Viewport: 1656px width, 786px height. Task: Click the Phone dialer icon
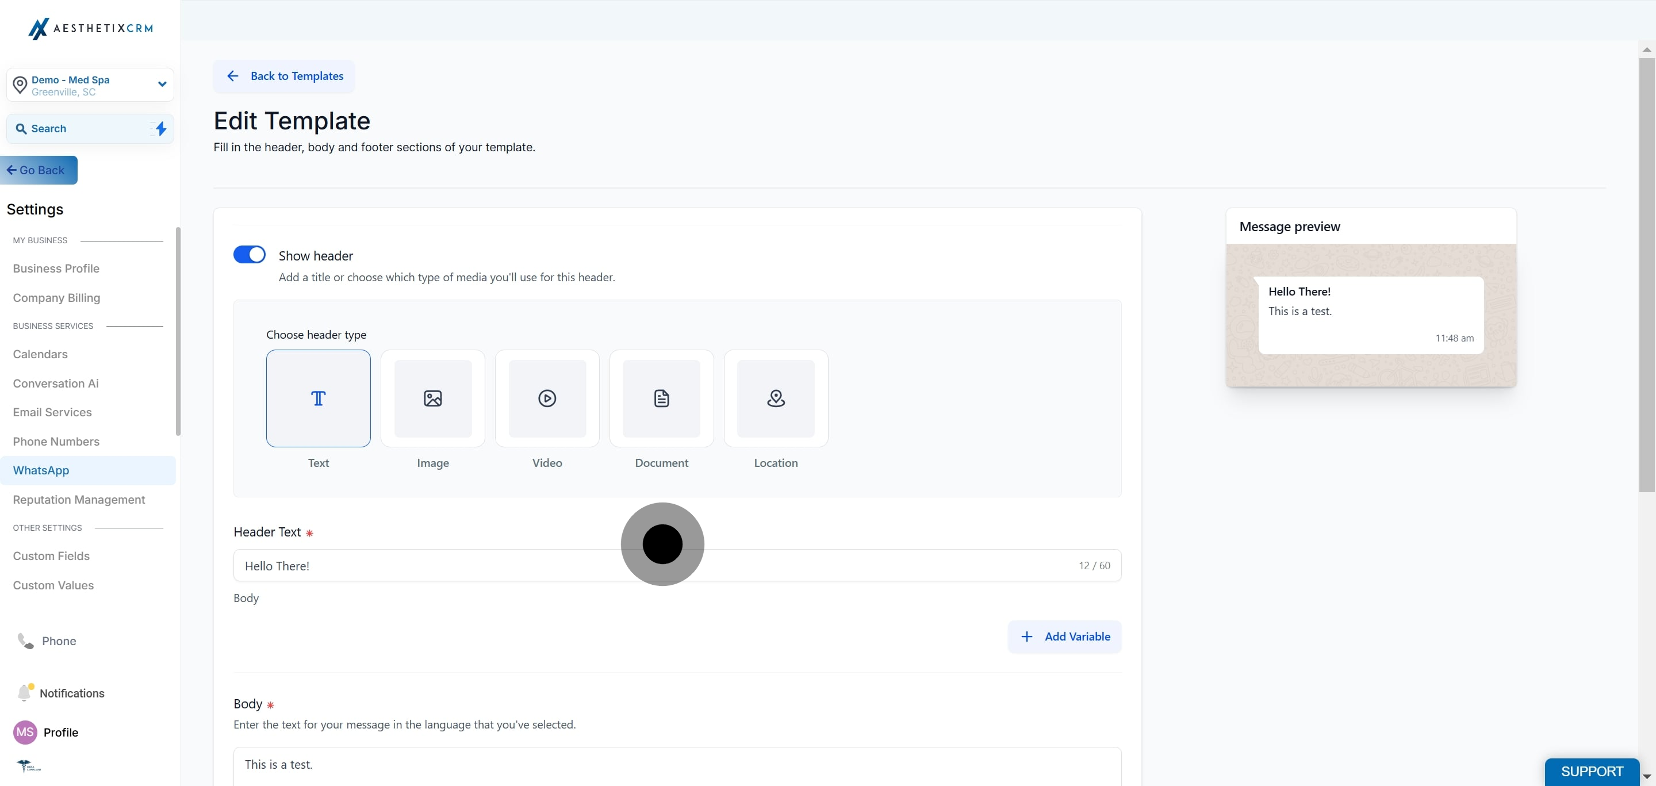click(25, 641)
